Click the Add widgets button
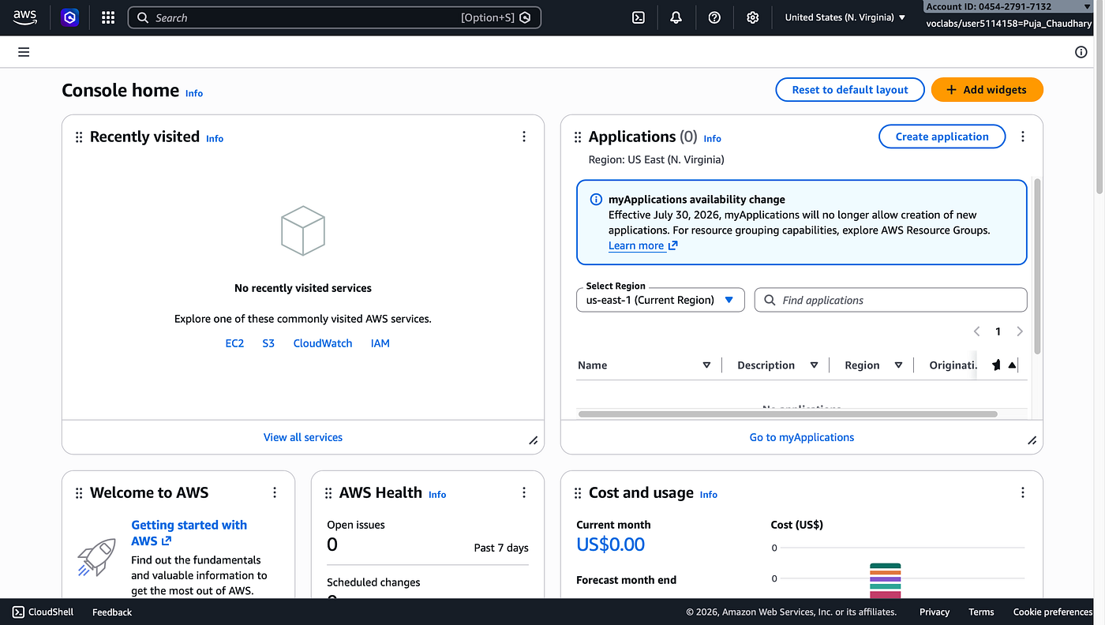This screenshot has width=1105, height=625. coord(987,90)
